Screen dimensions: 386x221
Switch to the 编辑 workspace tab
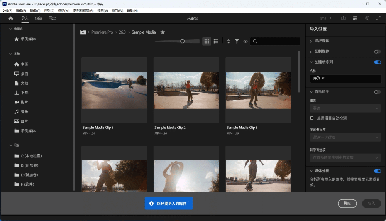pyautogui.click(x=39, y=18)
